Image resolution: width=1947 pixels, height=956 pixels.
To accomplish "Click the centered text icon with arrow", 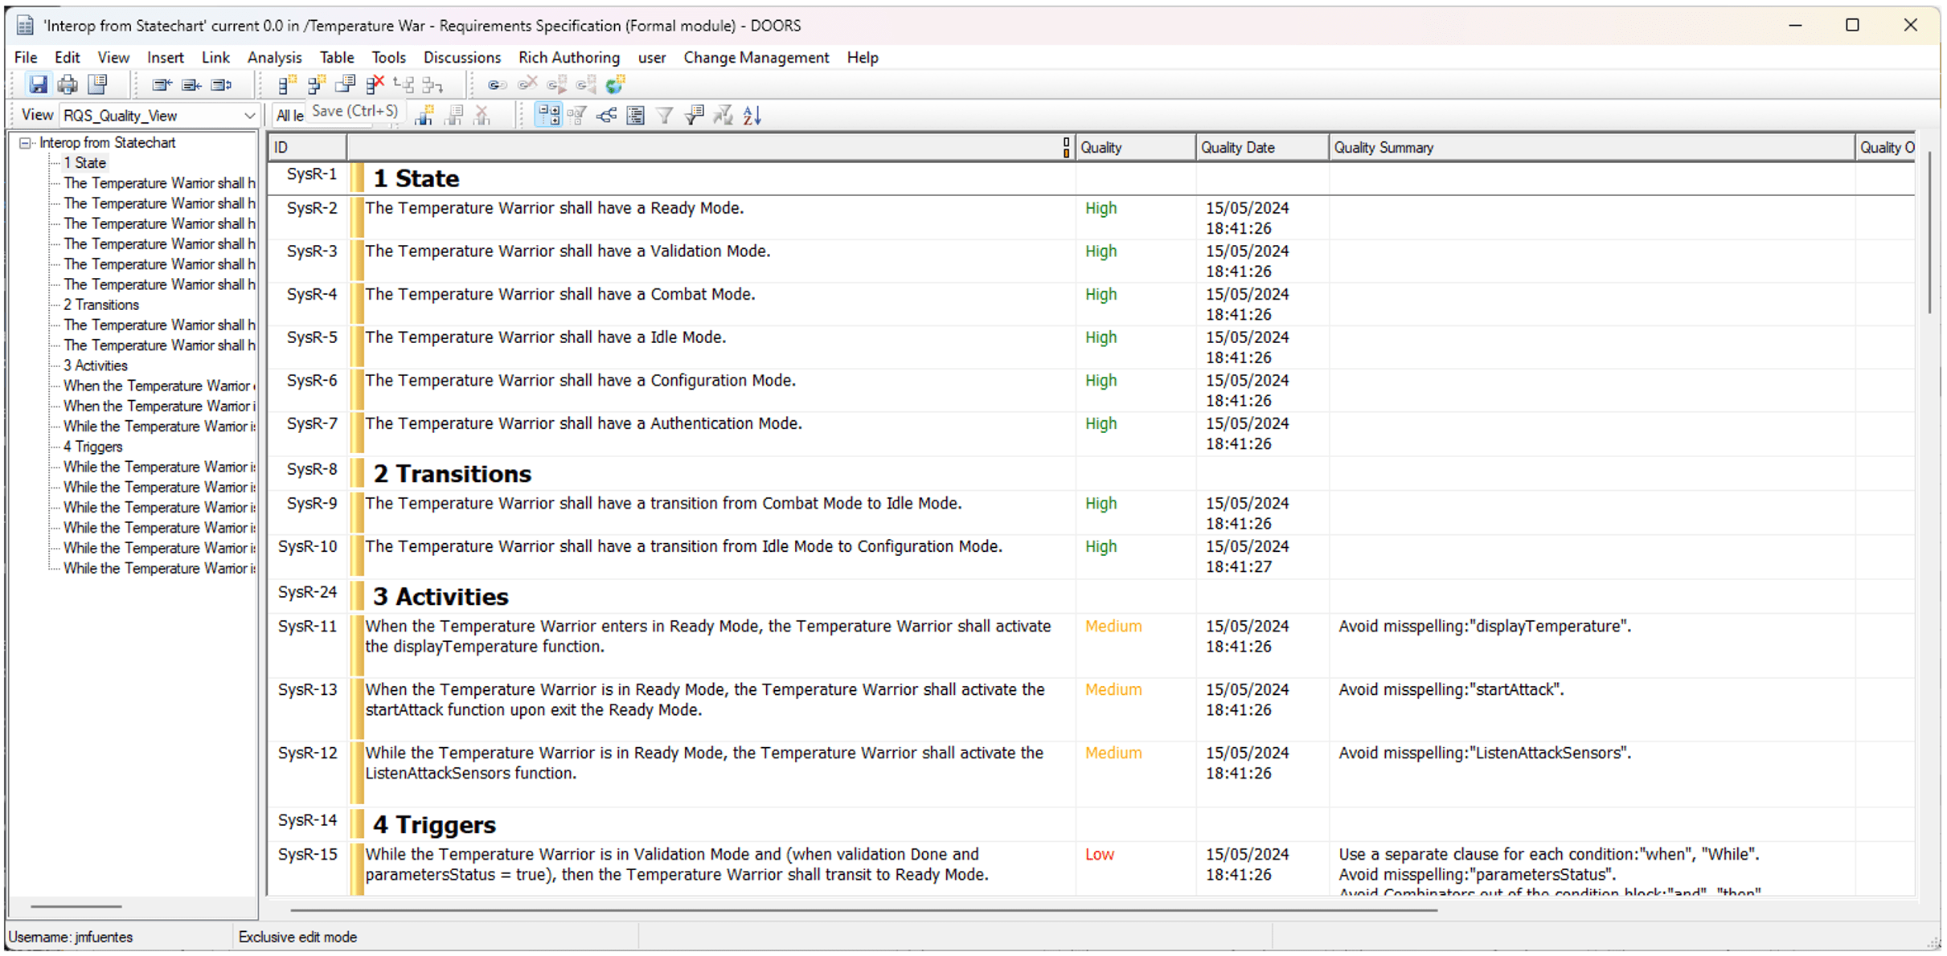I will coord(191,84).
